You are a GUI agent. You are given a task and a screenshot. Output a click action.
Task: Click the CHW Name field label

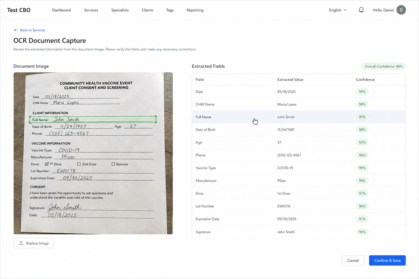(x=205, y=104)
